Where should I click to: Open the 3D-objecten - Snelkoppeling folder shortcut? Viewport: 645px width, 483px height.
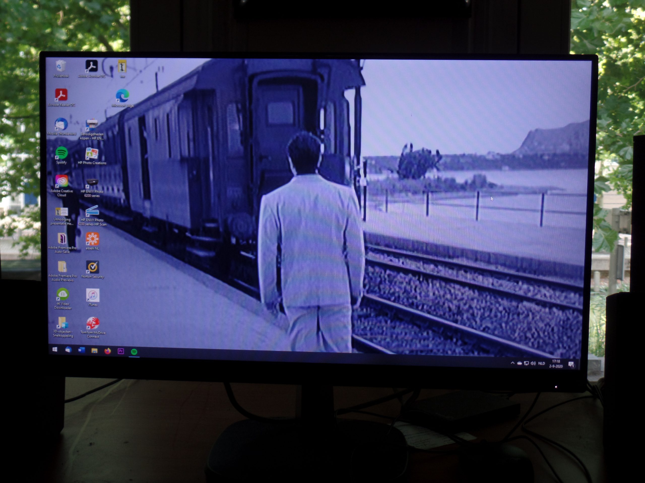tap(63, 327)
